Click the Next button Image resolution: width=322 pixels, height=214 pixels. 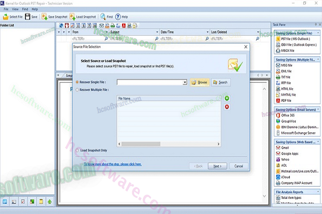[217, 166]
